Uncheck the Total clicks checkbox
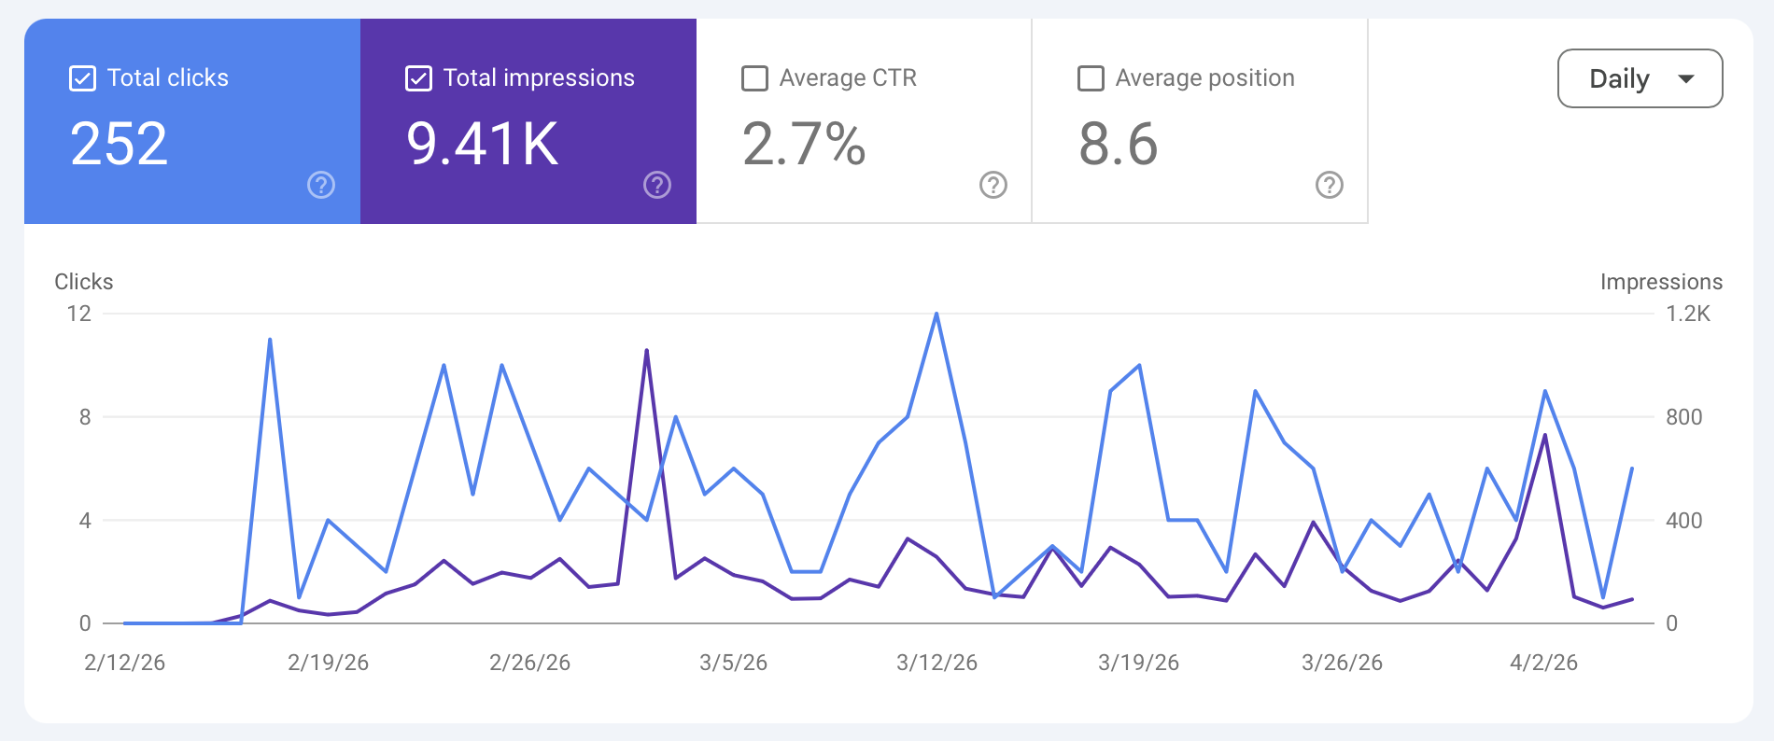 [83, 78]
